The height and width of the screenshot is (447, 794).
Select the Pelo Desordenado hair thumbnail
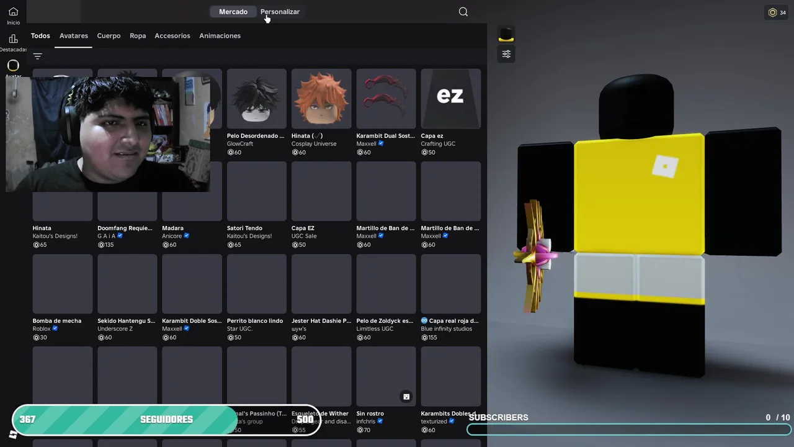pos(257,99)
